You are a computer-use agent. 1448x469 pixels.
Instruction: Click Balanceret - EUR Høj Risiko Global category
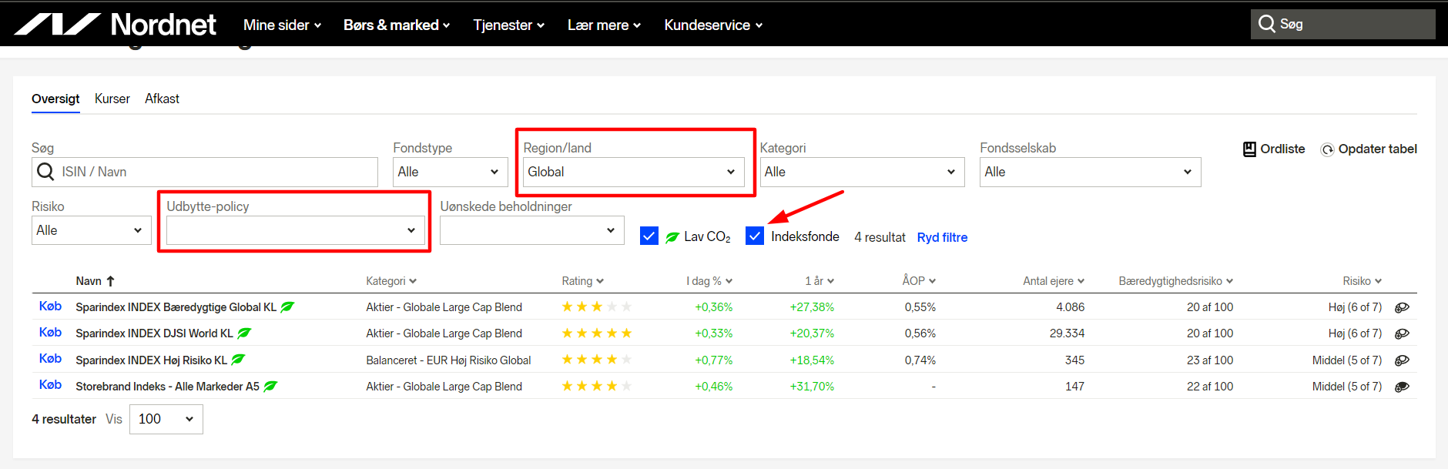[x=448, y=360]
